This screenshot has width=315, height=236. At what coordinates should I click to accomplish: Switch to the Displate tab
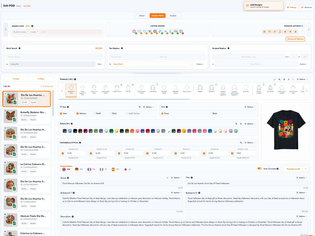[173, 16]
